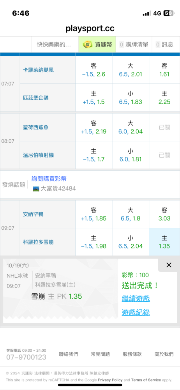Image resolution: width=180 pixels, height=390 pixels.
Task: Click the 彩幣：100 amount text
Action: (135, 275)
